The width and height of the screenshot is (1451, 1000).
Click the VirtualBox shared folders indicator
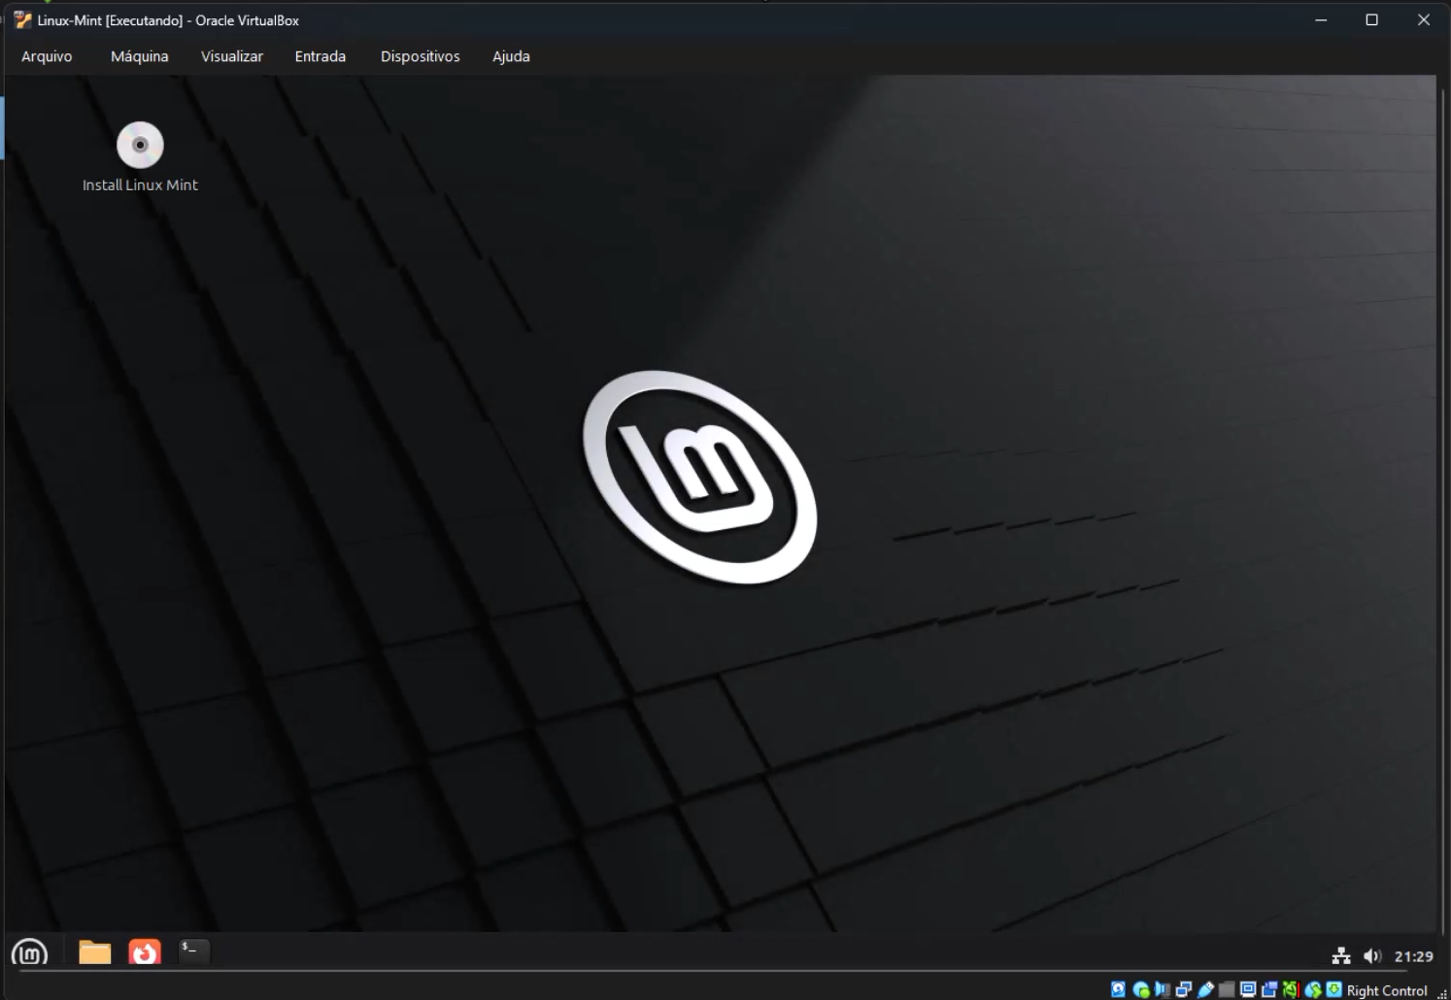click(1227, 990)
